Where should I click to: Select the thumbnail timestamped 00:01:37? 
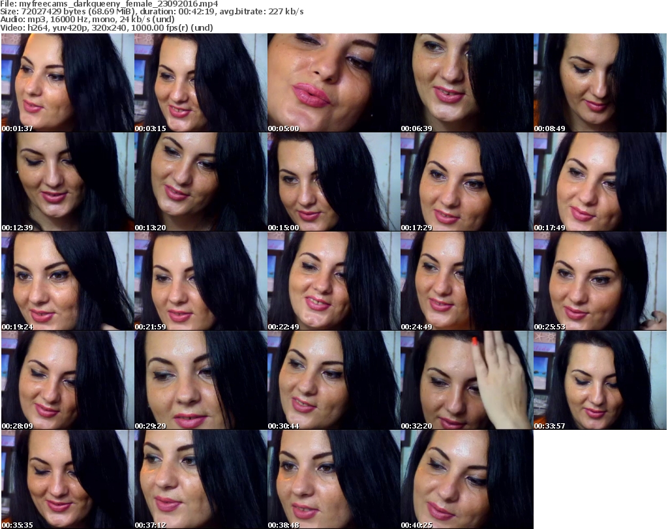(68, 83)
